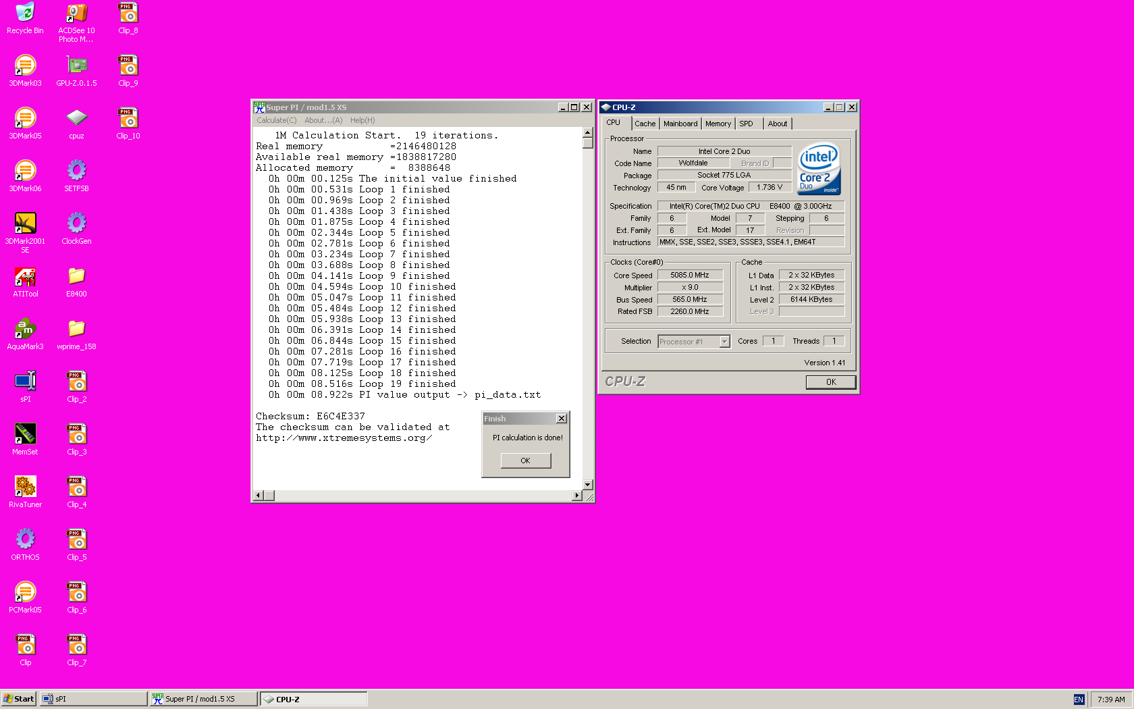Click Super PI vertical scrollbar up arrow

tap(587, 132)
